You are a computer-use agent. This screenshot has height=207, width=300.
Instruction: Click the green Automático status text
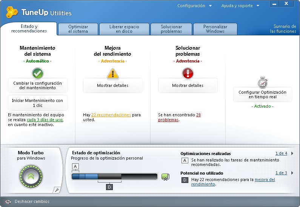tap(37, 61)
